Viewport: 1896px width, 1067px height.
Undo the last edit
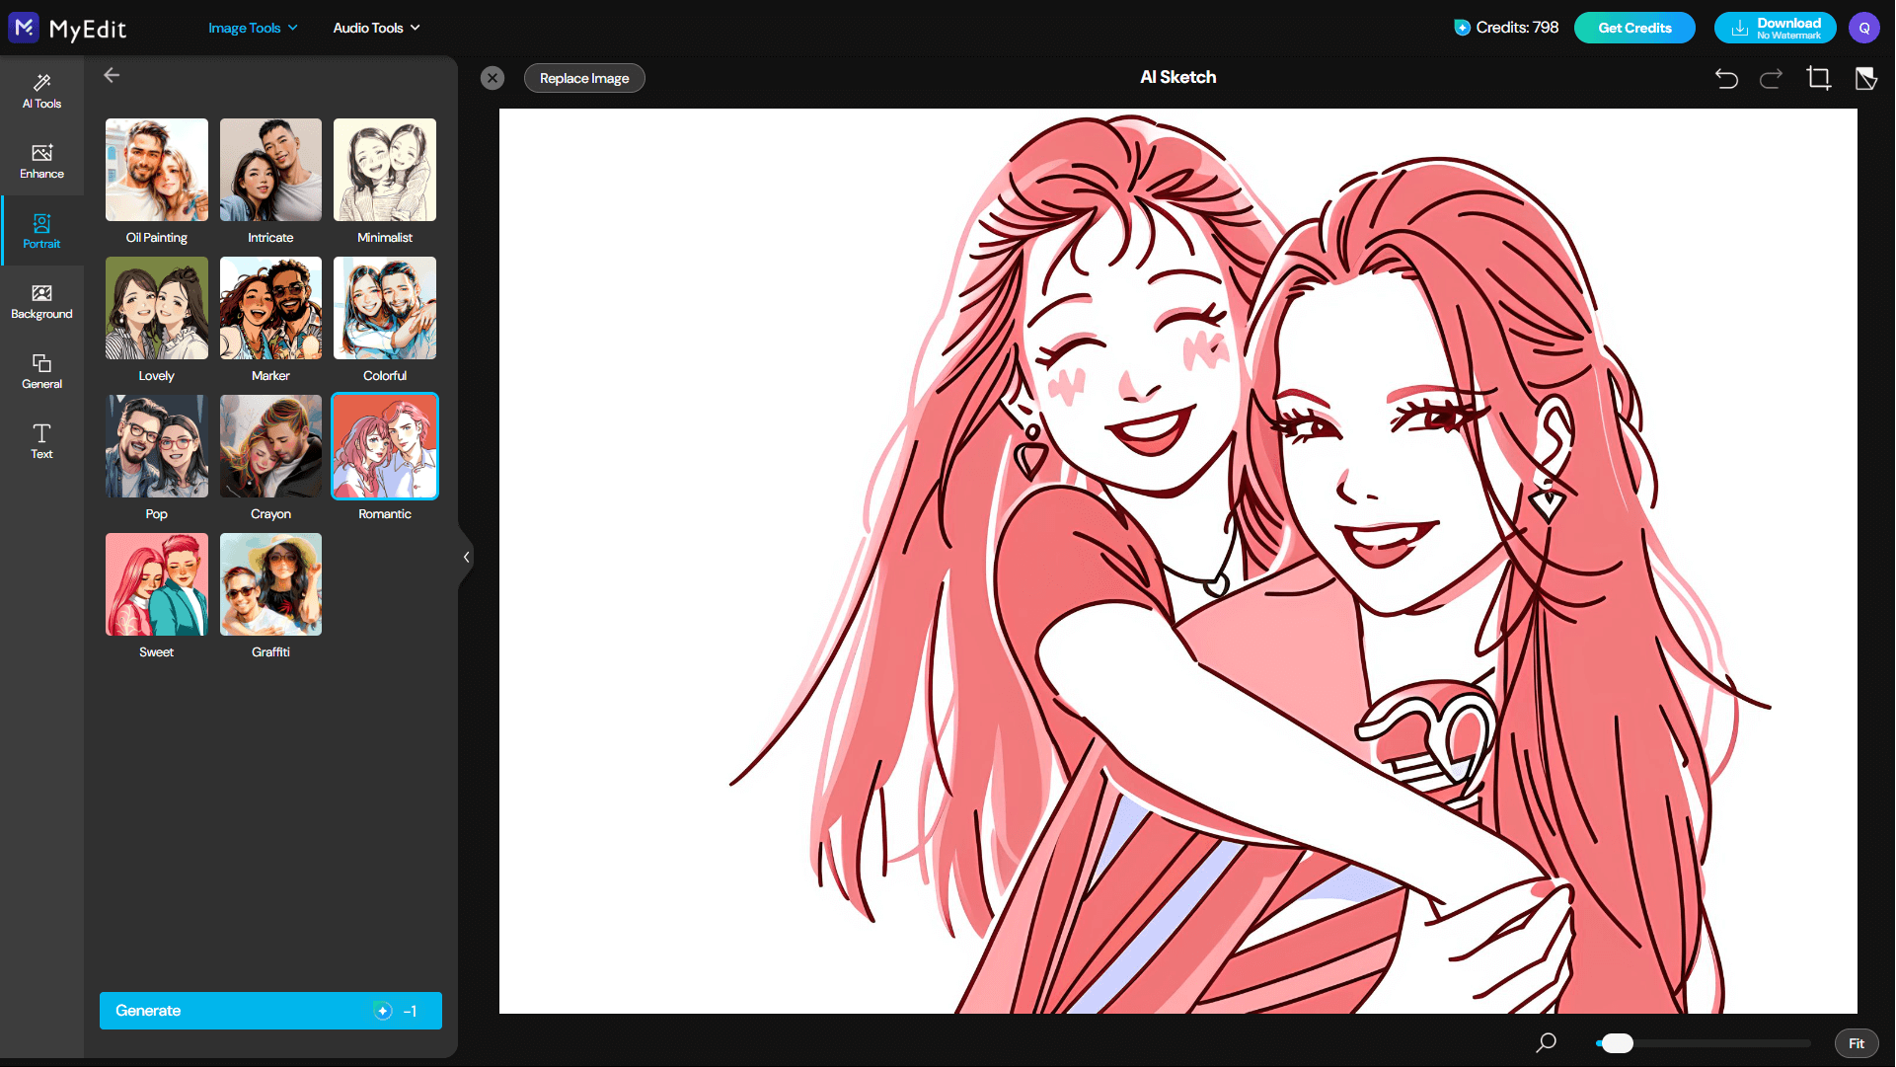pyautogui.click(x=1726, y=78)
